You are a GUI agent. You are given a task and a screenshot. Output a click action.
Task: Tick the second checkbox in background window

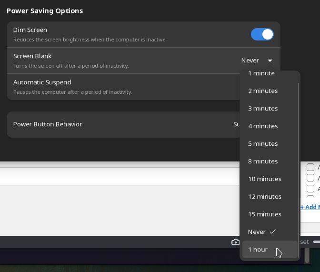click(x=310, y=178)
